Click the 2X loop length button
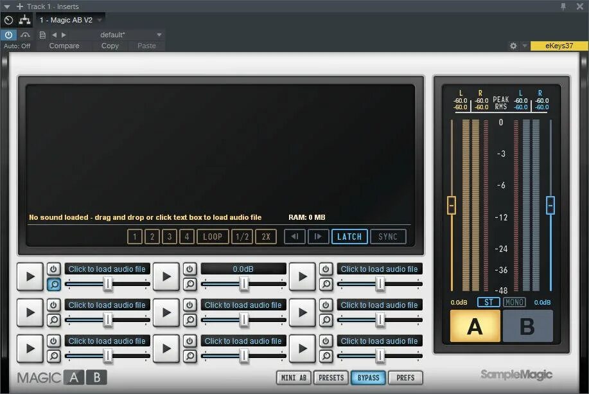Screen dimensions: 589x394 click(266, 237)
